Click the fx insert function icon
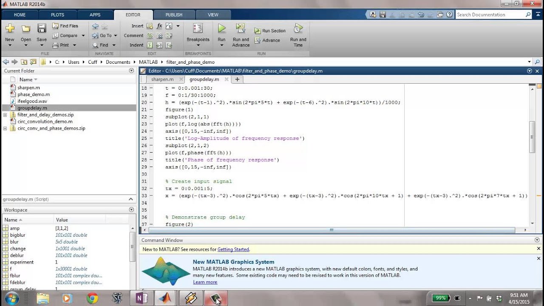Viewport: 544px width, 306px height. click(159, 26)
